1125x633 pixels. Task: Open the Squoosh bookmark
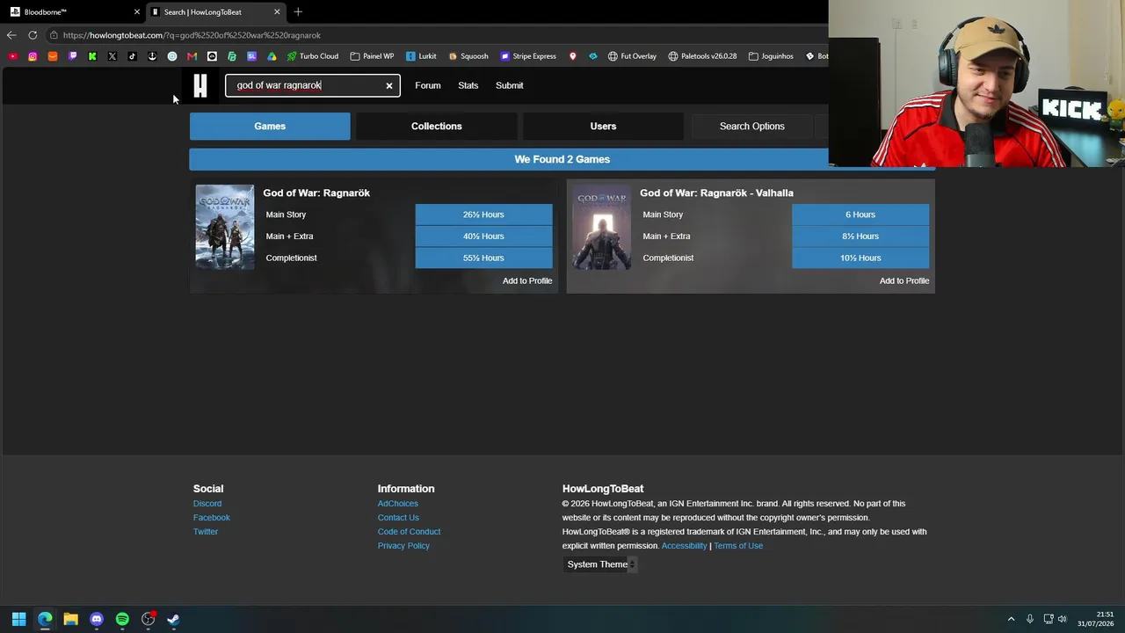pyautogui.click(x=468, y=56)
